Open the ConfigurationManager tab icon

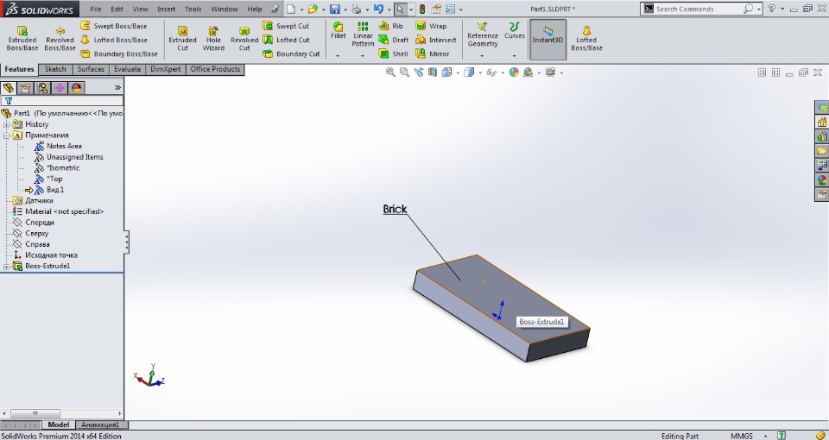(x=42, y=88)
